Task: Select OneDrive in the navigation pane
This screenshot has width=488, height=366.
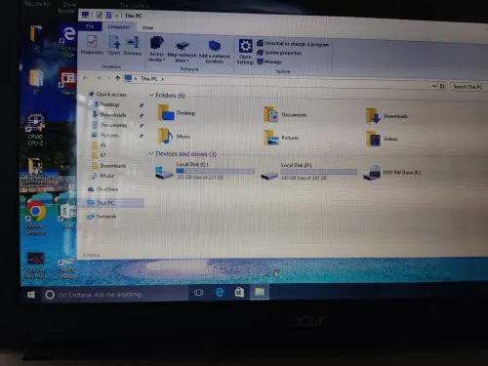Action: coord(102,189)
